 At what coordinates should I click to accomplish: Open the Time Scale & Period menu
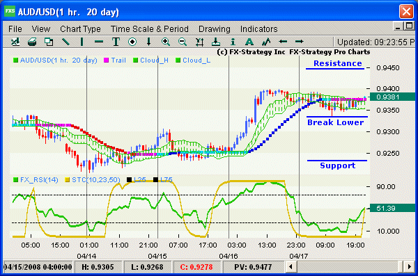[x=150, y=29]
